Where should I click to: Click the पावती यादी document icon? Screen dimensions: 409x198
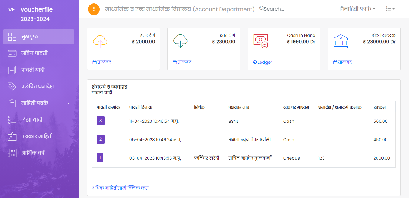pos(12,70)
